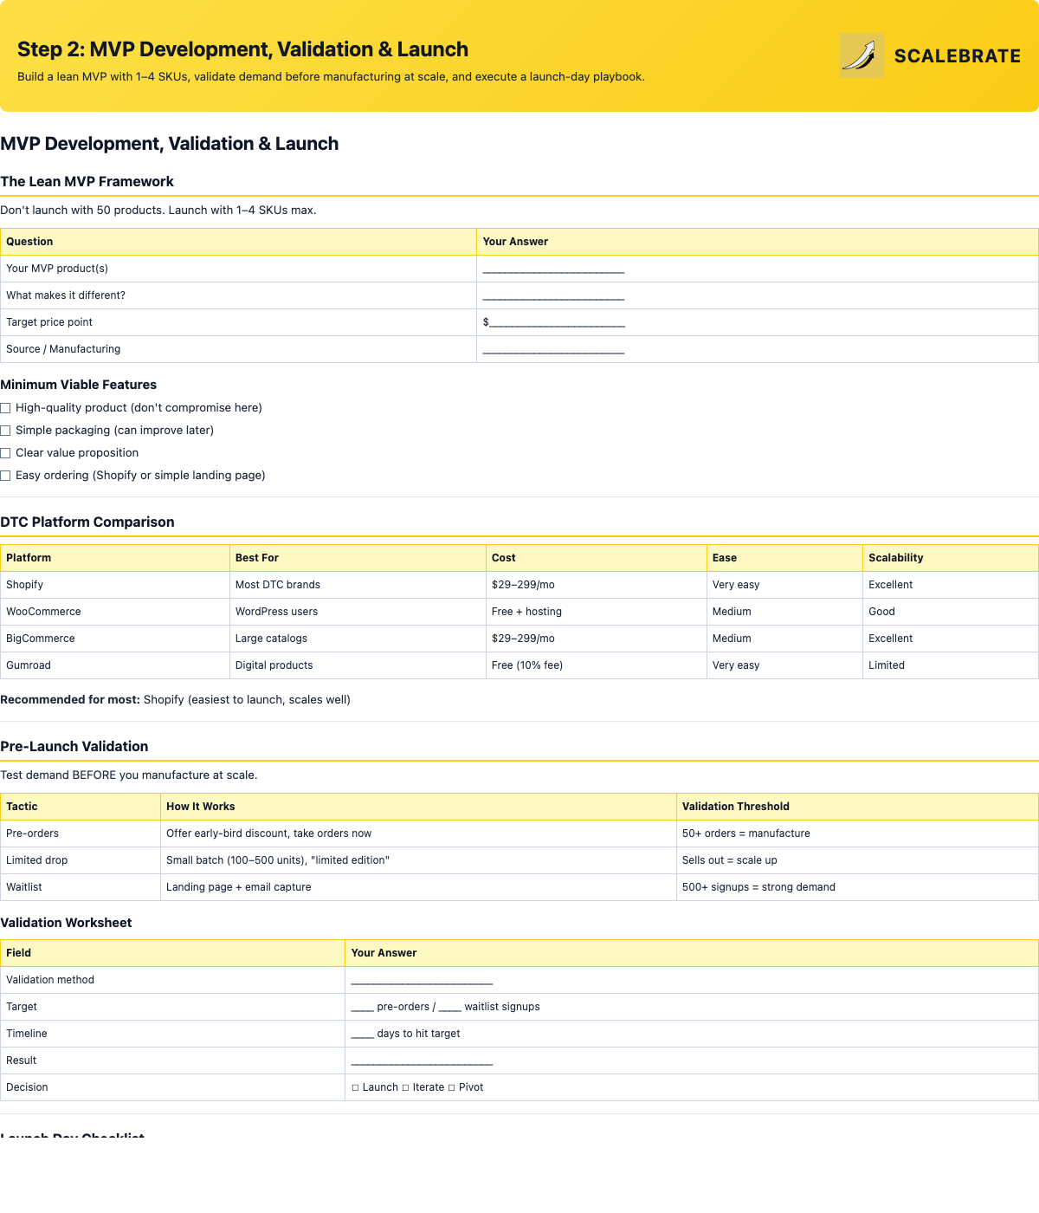
Task: Tick the Iterate decision box
Action: (405, 1087)
